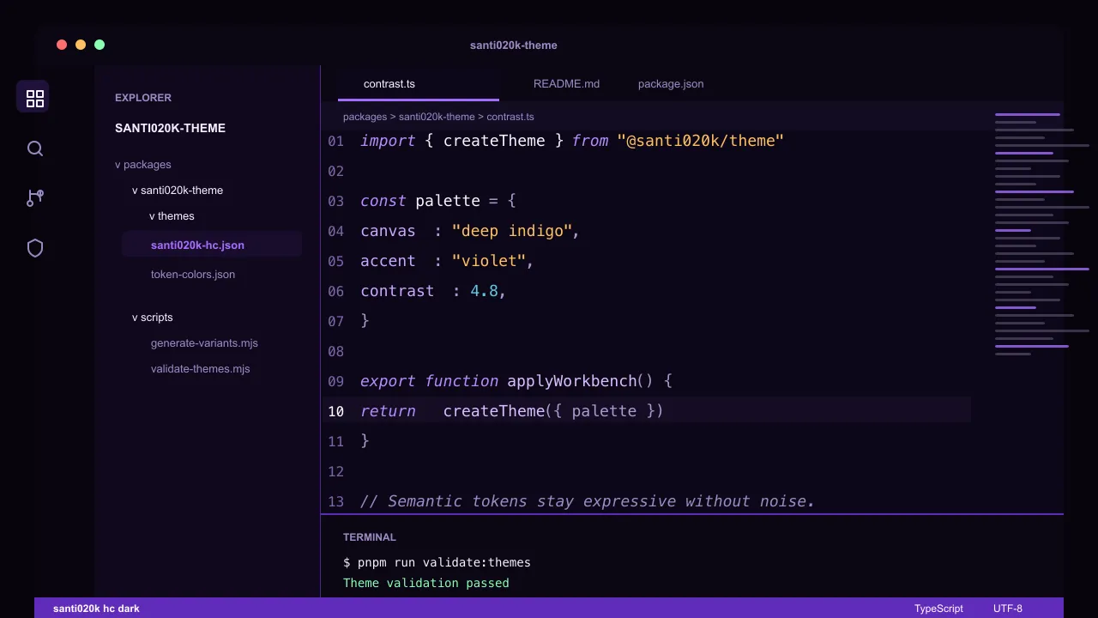
Task: Click santi020k-theme in breadcrumb path
Action: [437, 117]
